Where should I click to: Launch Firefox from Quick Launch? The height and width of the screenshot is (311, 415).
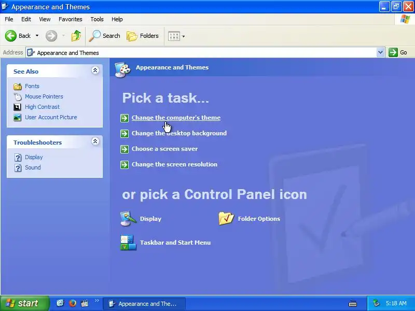click(x=73, y=303)
